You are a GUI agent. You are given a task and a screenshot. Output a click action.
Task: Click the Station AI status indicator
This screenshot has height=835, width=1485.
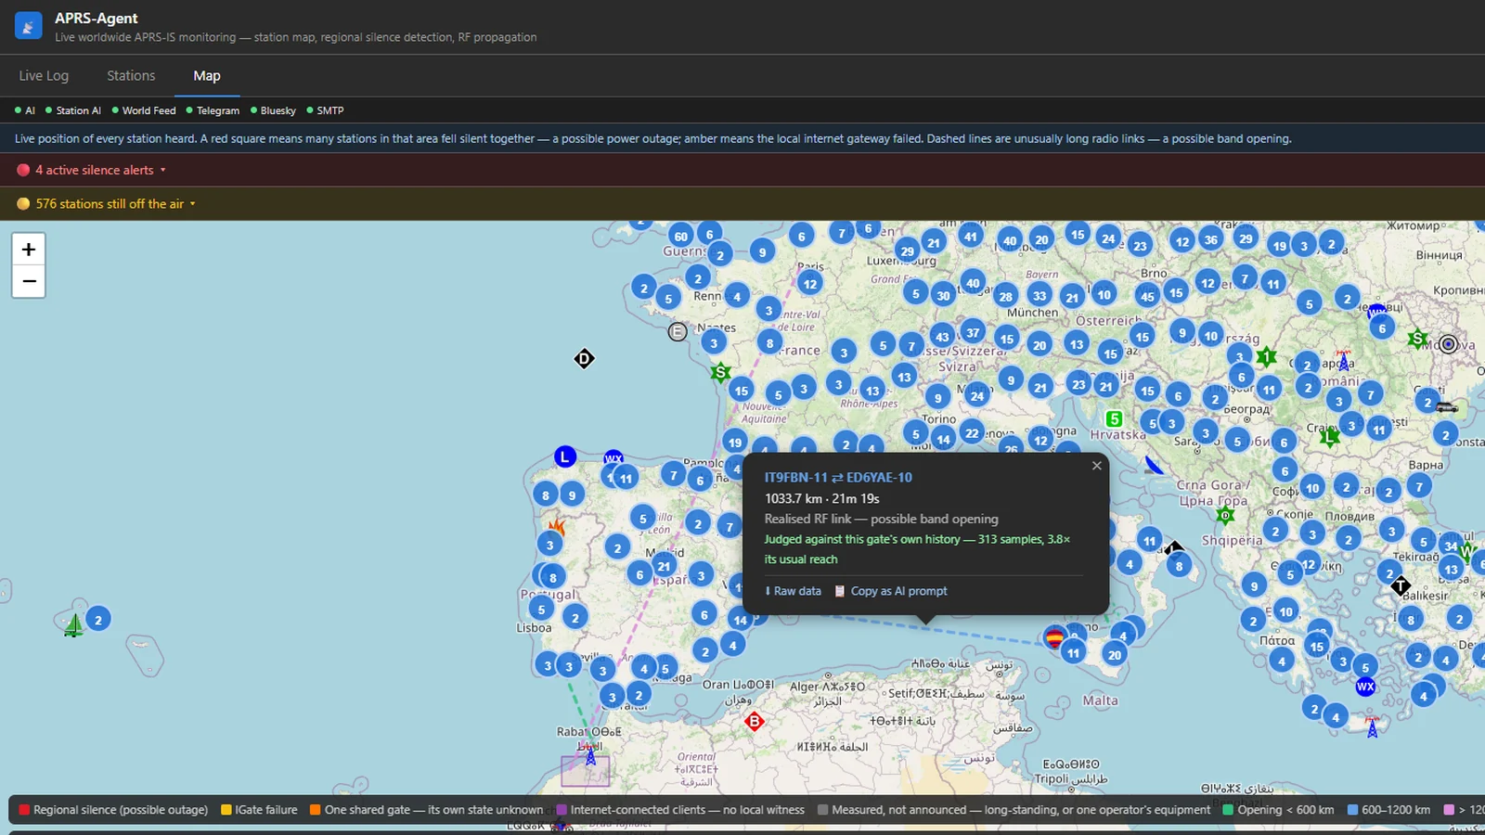click(x=73, y=110)
